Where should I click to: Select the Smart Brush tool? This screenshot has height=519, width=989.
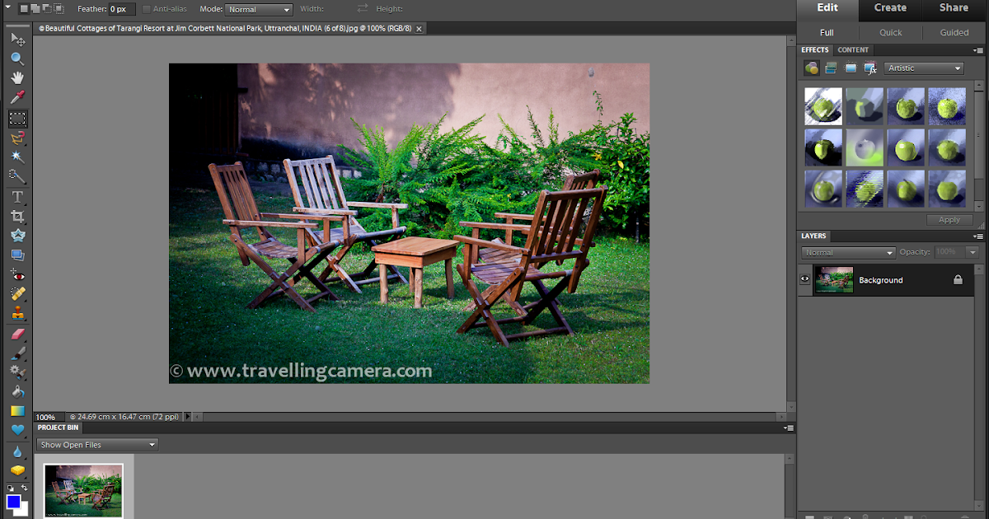click(x=17, y=372)
